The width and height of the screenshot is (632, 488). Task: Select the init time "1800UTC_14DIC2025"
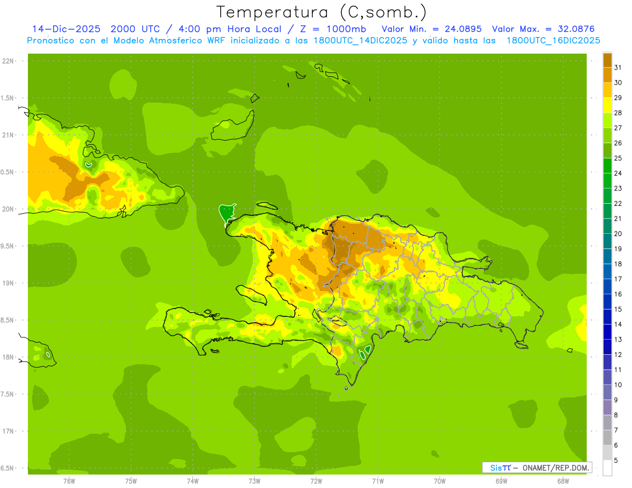click(358, 41)
